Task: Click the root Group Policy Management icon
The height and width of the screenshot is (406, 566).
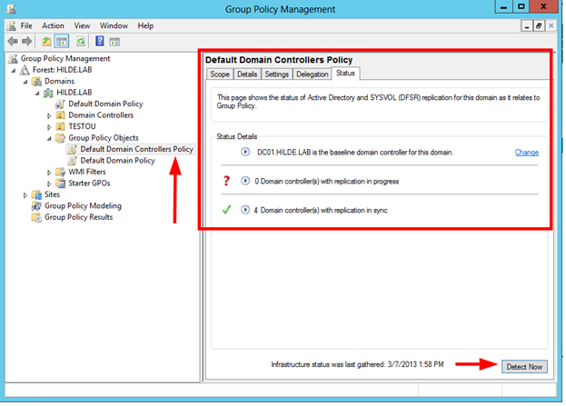Action: [13, 58]
